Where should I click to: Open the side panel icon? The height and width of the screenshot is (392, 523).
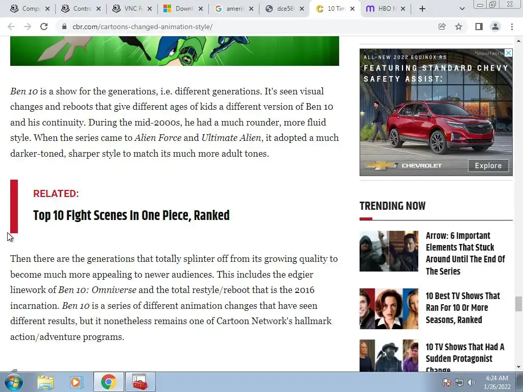(479, 27)
